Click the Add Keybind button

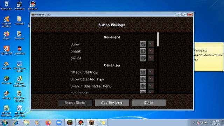112,103
